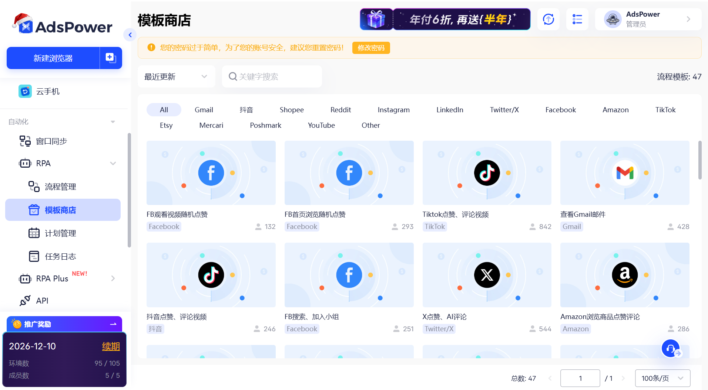708x390 pixels.
Task: Switch to the Gmail category tab
Action: [x=204, y=109]
